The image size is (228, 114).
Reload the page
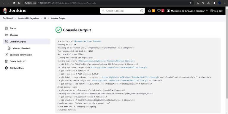click(x=14, y=3)
